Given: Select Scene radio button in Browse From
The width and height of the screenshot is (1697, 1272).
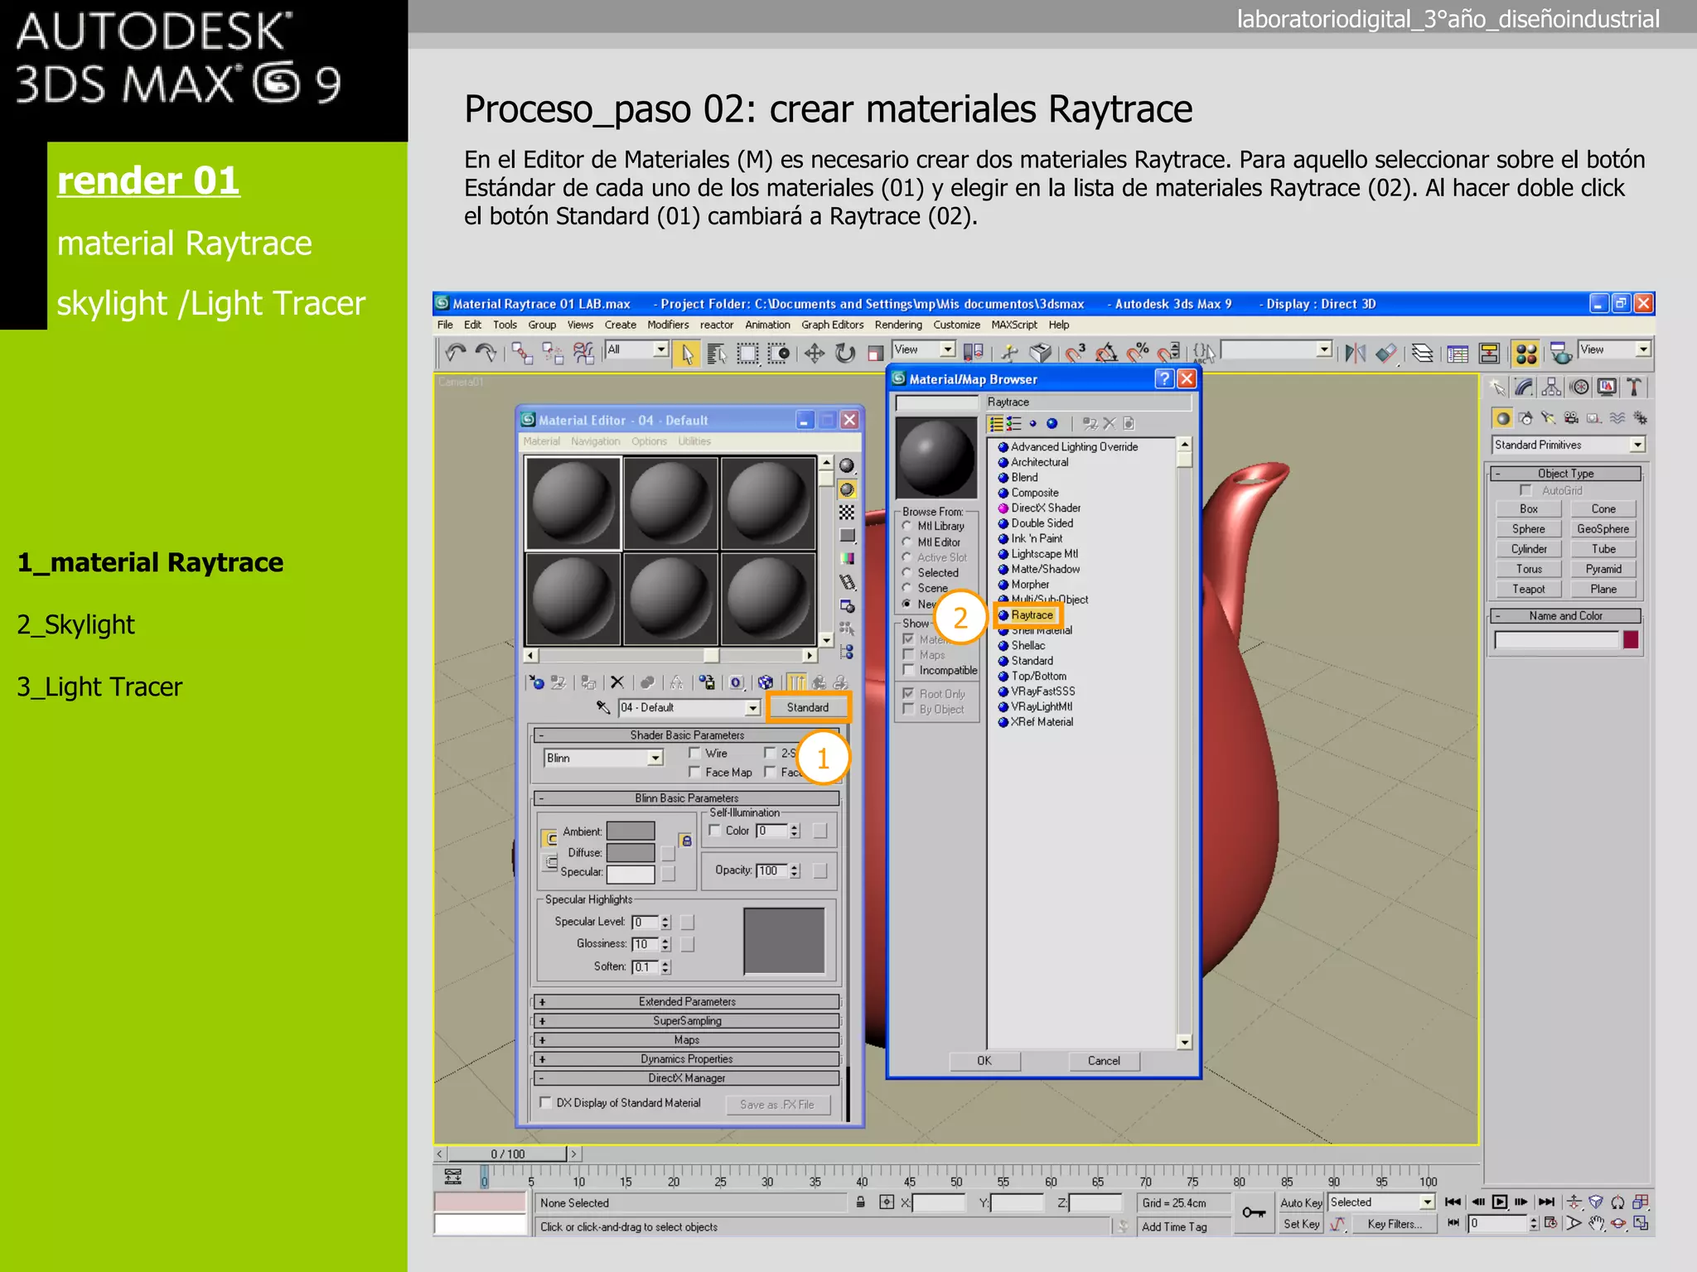Looking at the screenshot, I should (x=907, y=588).
